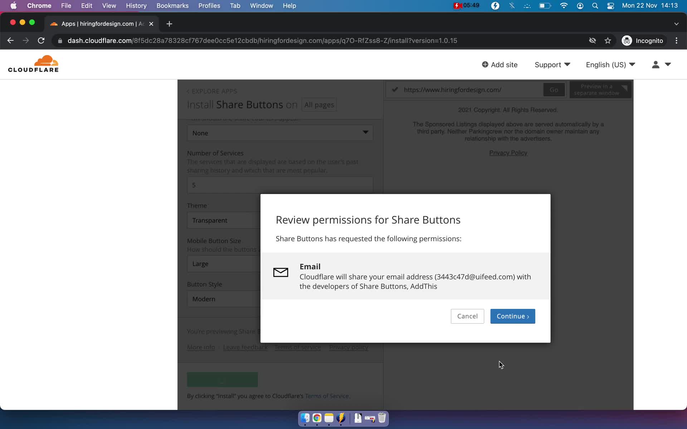Click the Cancel button in dialog
This screenshot has width=687, height=429.
(x=467, y=316)
